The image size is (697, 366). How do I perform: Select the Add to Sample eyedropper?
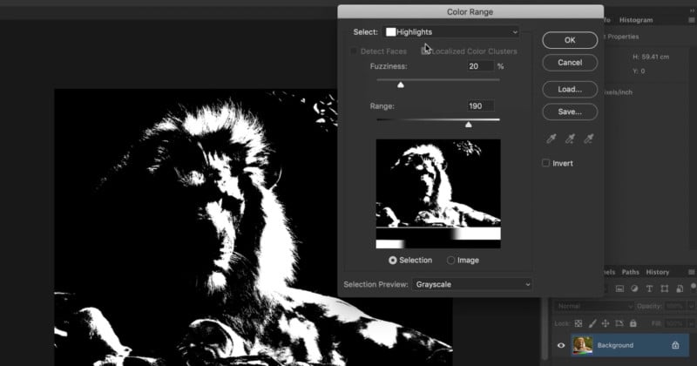[570, 139]
